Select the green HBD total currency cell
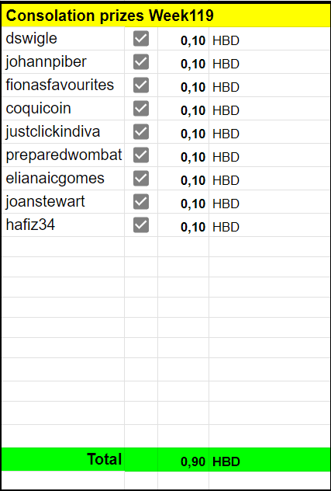Image resolution: width=331 pixels, height=491 pixels. 269,459
